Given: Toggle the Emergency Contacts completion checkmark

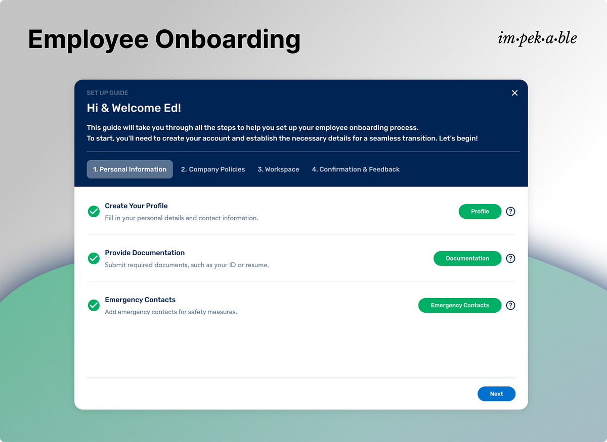Looking at the screenshot, I should (x=94, y=305).
